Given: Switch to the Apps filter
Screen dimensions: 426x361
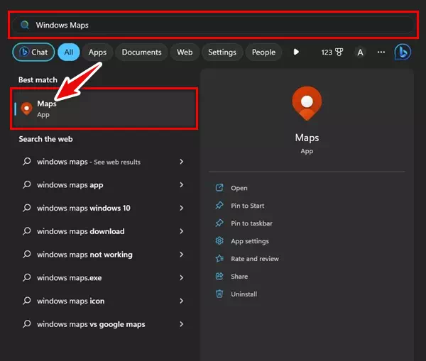Looking at the screenshot, I should (97, 52).
